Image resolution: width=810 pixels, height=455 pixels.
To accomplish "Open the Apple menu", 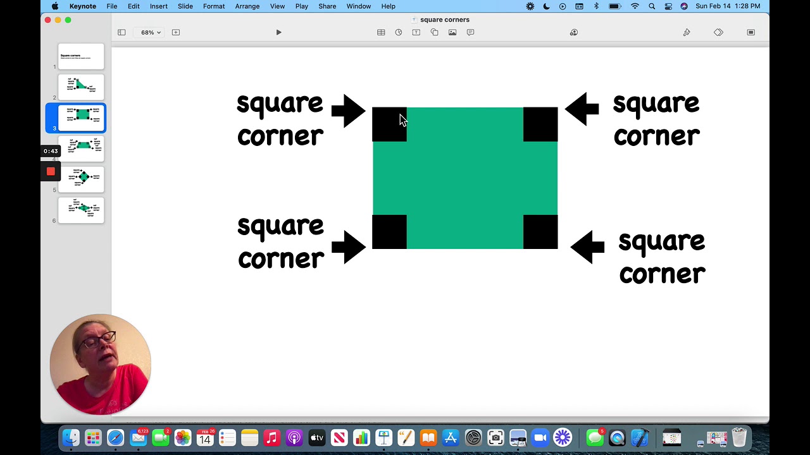I will pos(55,6).
